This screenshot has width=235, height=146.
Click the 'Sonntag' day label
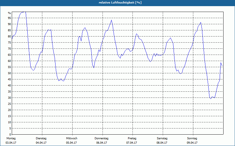tap(192, 138)
